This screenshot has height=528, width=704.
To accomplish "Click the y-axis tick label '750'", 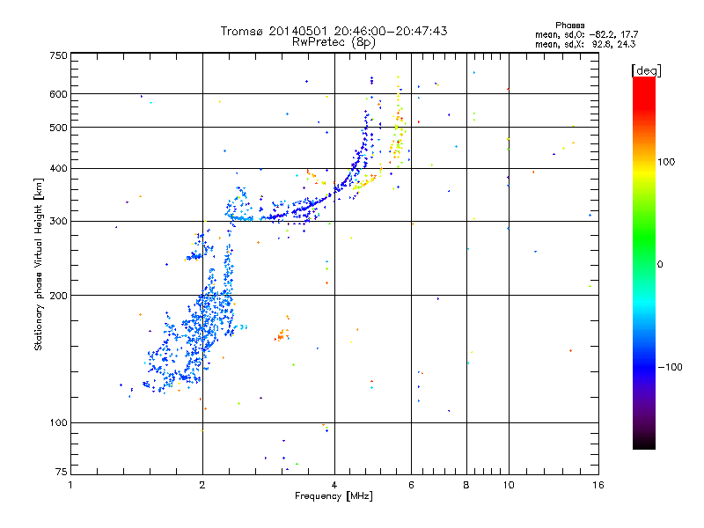I will pos(58,55).
